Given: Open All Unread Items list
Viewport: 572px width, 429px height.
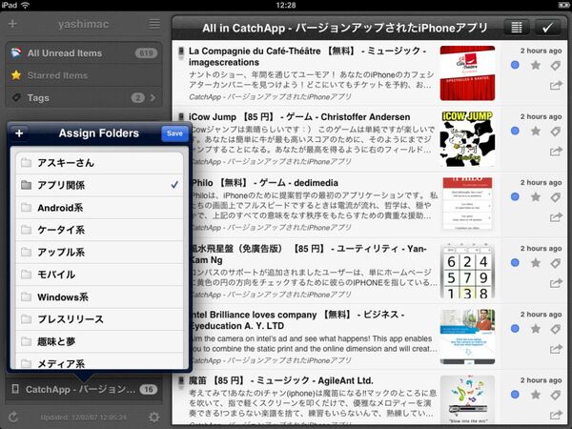Looking at the screenshot, I should coord(84,53).
